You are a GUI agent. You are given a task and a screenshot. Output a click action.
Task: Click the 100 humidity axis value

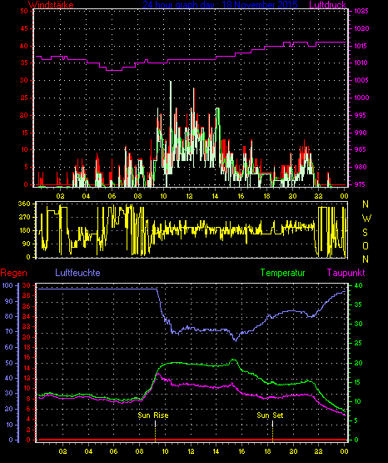click(x=7, y=285)
